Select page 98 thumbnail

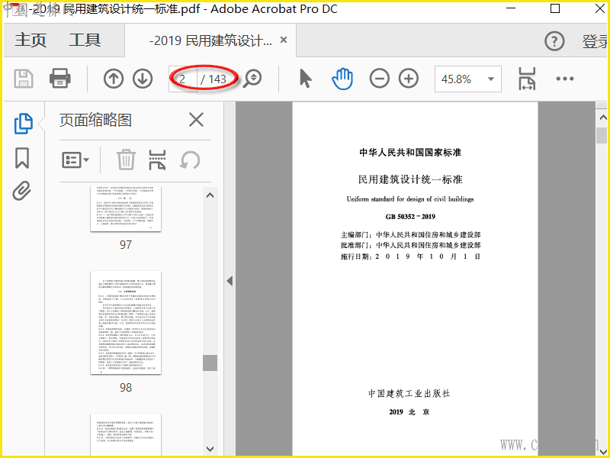pyautogui.click(x=126, y=322)
